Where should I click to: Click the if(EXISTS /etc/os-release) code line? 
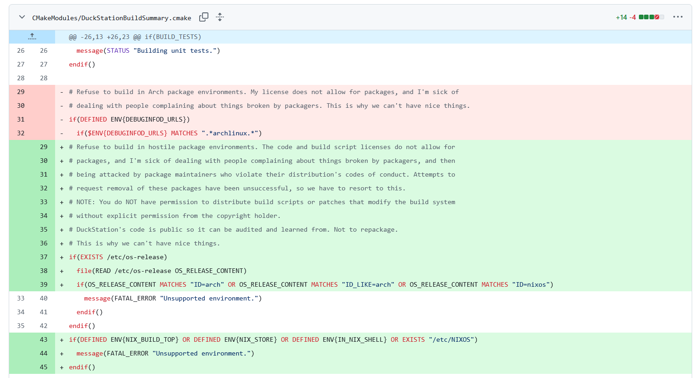[x=118, y=257]
